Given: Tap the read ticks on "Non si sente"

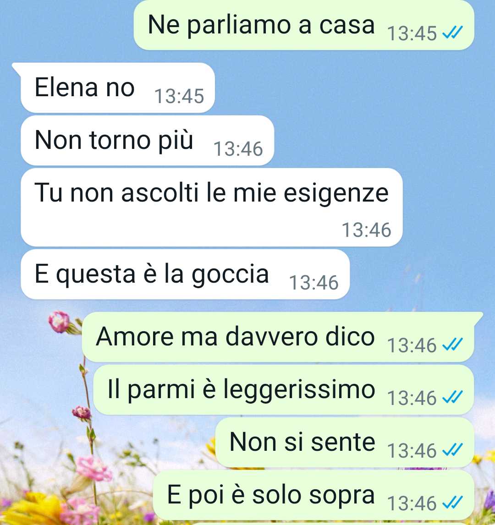Looking at the screenshot, I should point(452,450).
